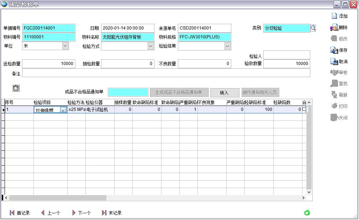Viewport: 359px width, 220px height.
Task: Click the clock timer icon above the grid
Action: point(16,88)
